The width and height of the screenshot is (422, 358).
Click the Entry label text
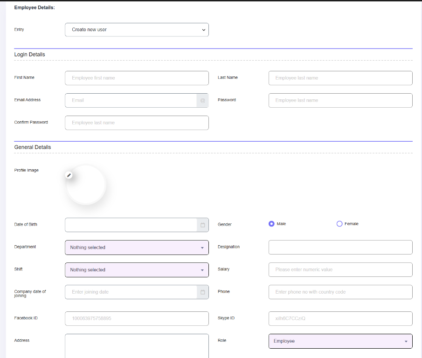[x=19, y=29]
